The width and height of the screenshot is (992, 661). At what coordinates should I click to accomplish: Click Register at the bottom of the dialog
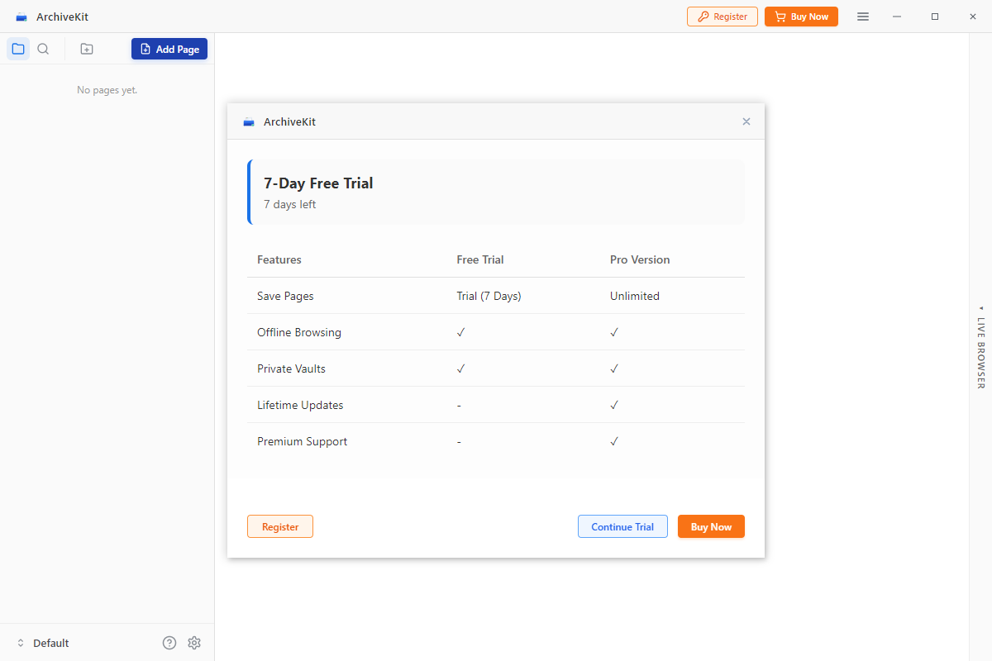pyautogui.click(x=279, y=526)
